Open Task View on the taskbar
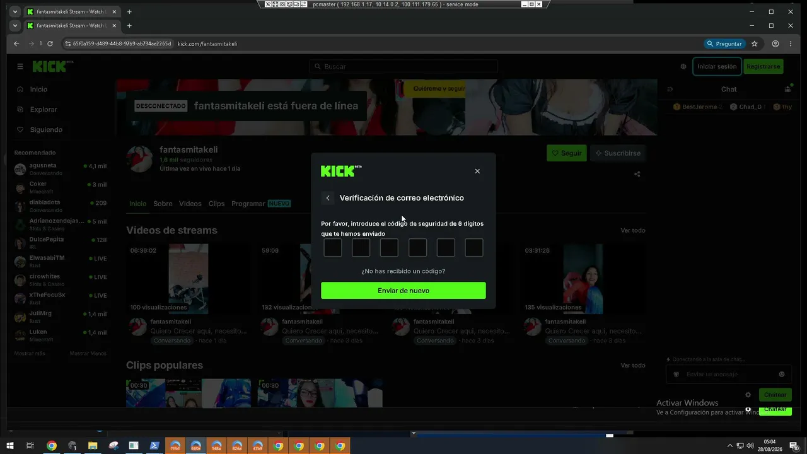 [x=30, y=446]
